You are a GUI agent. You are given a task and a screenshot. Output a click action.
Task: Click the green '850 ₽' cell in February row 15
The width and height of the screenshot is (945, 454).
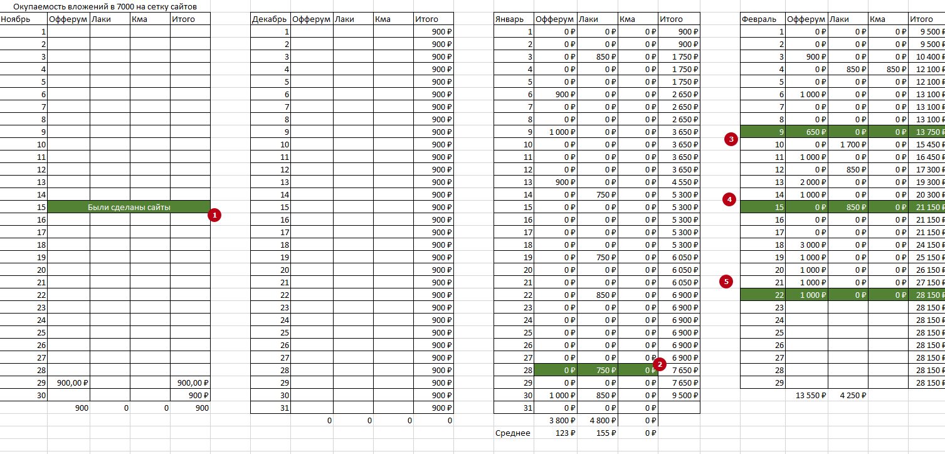847,207
